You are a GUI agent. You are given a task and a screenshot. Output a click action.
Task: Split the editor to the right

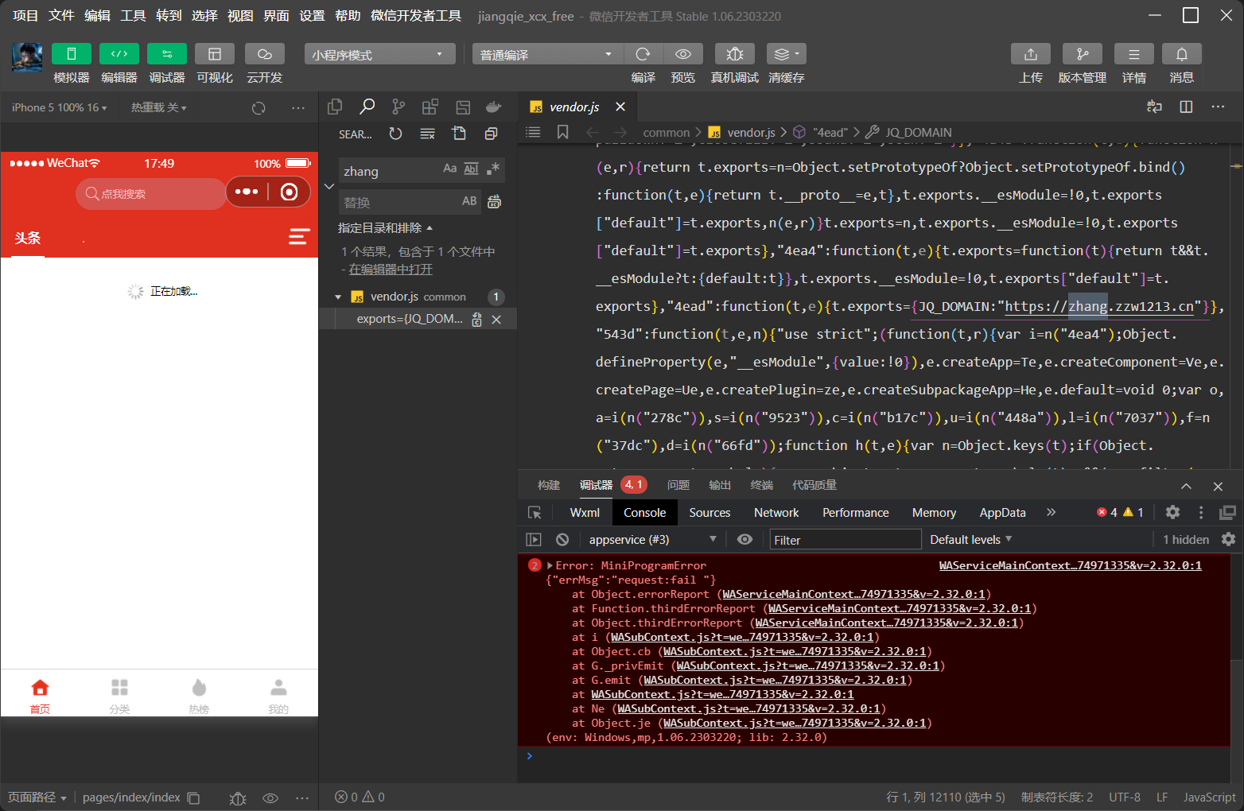(1186, 107)
